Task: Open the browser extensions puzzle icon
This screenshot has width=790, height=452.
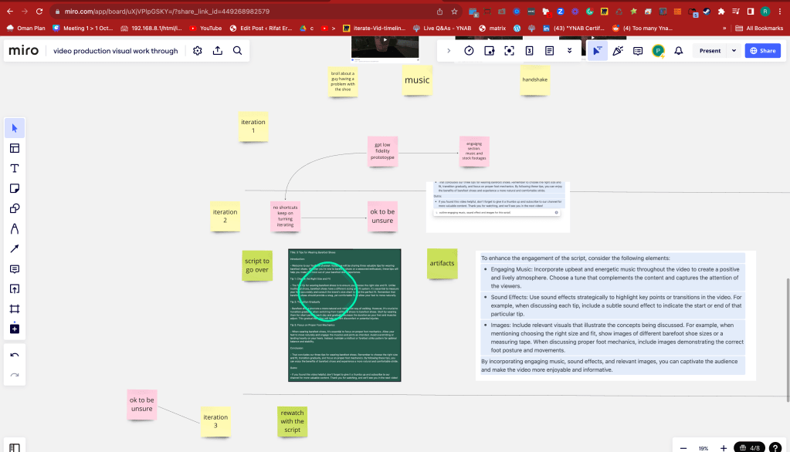Action: tap(721, 11)
